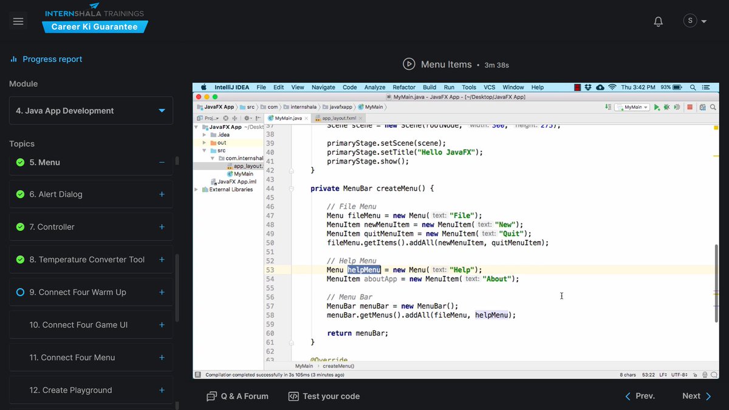This screenshot has width=729, height=410.
Task: Close the app_layout.fxml editor tab
Action: pos(360,118)
